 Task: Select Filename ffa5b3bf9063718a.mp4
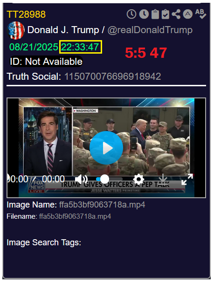(75, 216)
